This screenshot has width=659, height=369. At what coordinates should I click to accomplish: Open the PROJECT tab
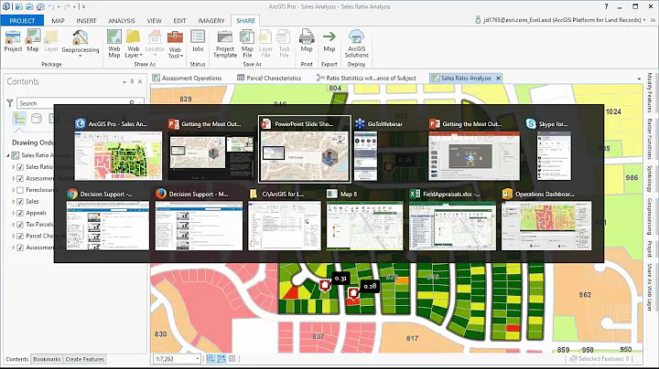[22, 20]
